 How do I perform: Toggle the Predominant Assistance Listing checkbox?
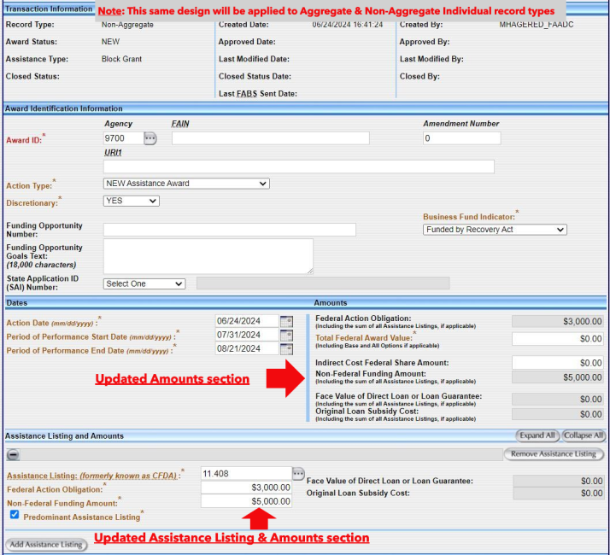click(15, 515)
